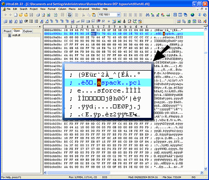Image resolution: width=209 pixels, height=180 pixels.
Task: Click the hex row at offset 0001cbe0h
Action: pos(113,167)
